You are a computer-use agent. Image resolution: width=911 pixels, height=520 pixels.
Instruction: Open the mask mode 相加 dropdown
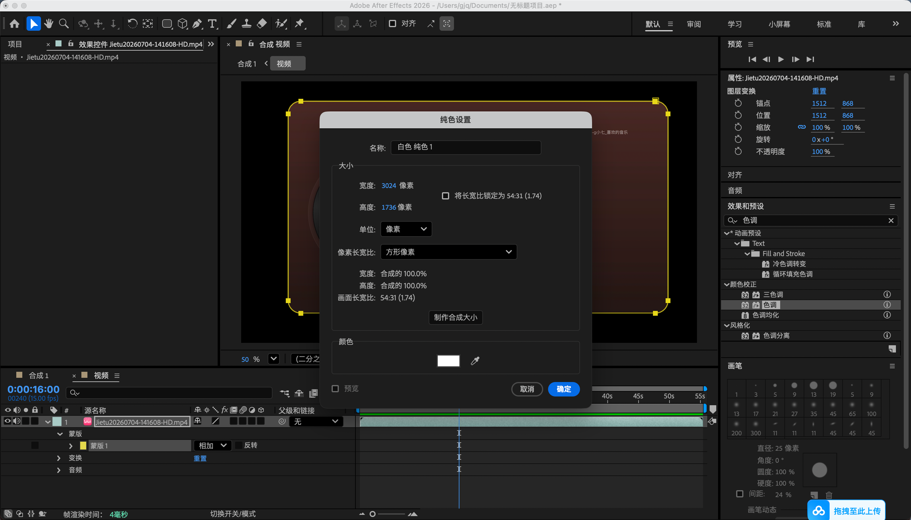(x=213, y=445)
